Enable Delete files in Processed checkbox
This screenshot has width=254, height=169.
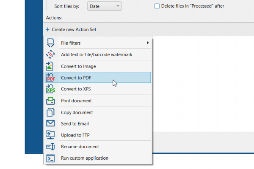157,6
